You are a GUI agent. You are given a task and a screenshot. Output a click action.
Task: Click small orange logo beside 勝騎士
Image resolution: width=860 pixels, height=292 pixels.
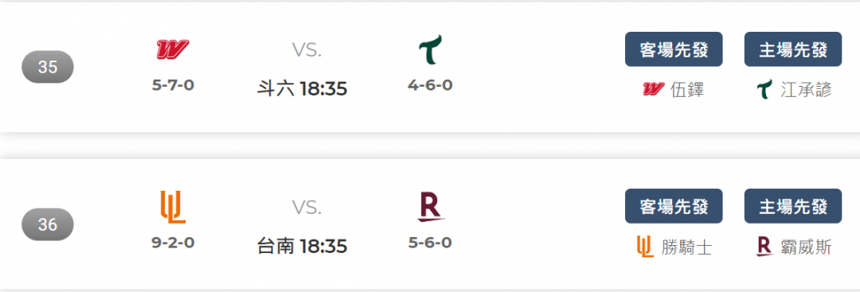[x=645, y=247]
